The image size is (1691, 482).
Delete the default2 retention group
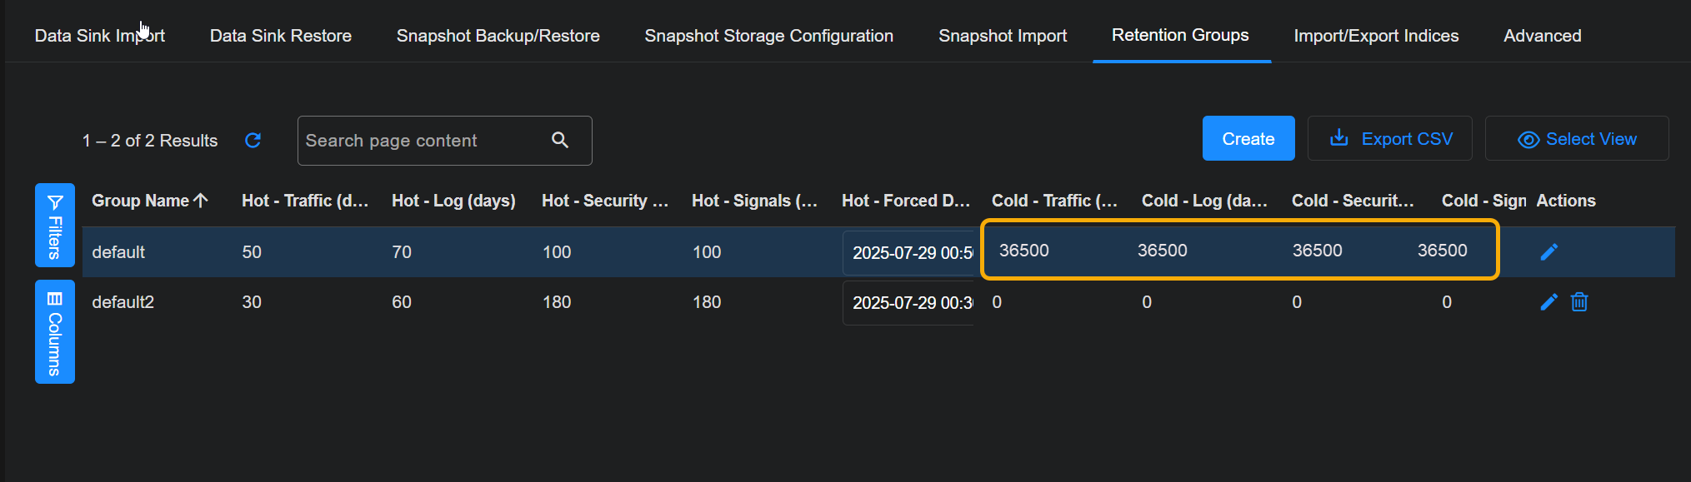[1579, 302]
